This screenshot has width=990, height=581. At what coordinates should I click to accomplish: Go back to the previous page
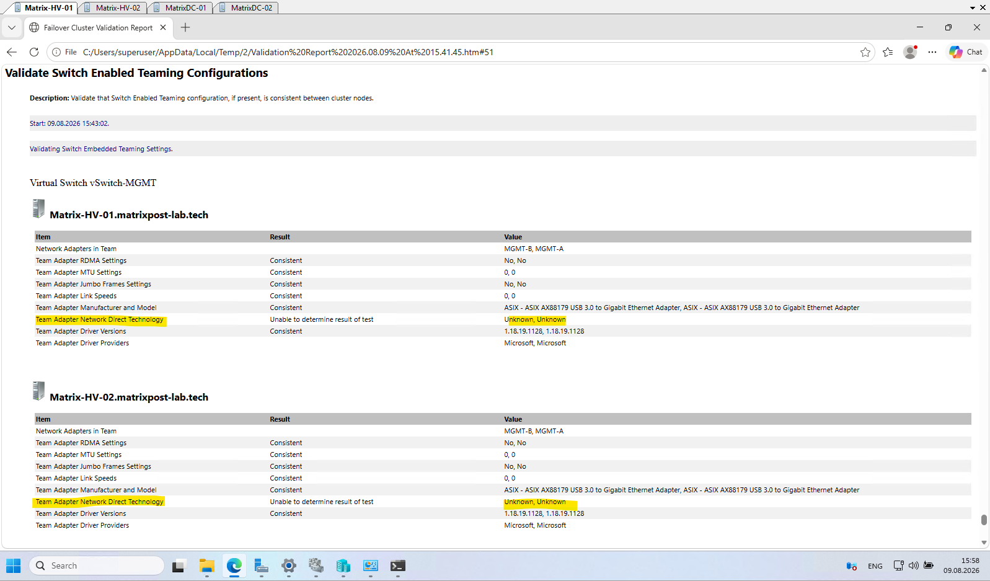12,52
